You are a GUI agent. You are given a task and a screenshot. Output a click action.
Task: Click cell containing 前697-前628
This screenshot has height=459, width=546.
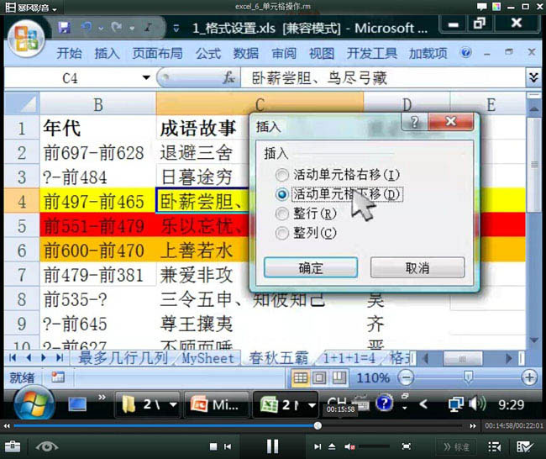click(x=97, y=153)
